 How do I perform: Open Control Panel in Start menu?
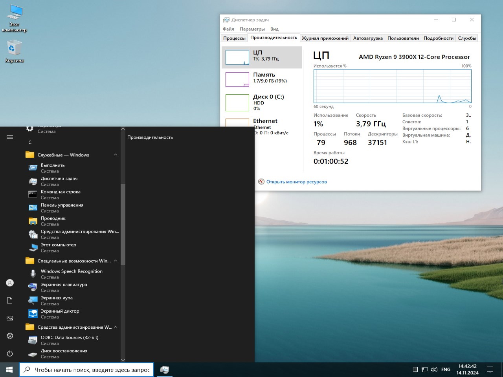pyautogui.click(x=62, y=208)
